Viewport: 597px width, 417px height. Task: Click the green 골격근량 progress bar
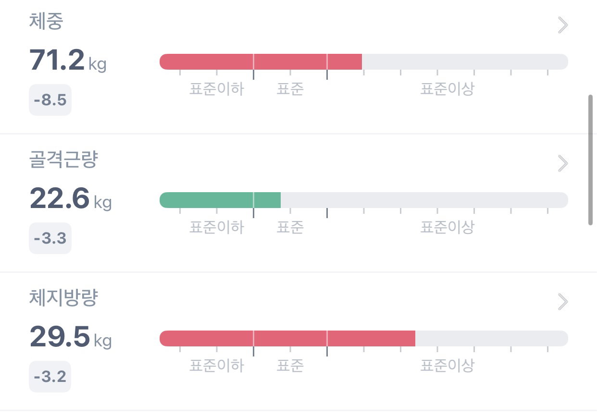pyautogui.click(x=220, y=200)
